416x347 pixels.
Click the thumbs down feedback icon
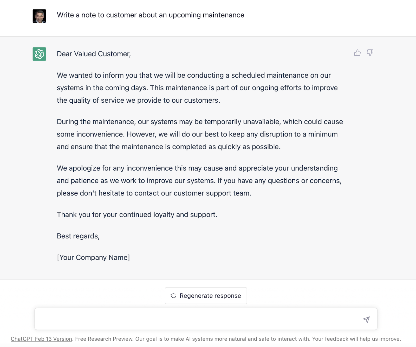click(370, 53)
